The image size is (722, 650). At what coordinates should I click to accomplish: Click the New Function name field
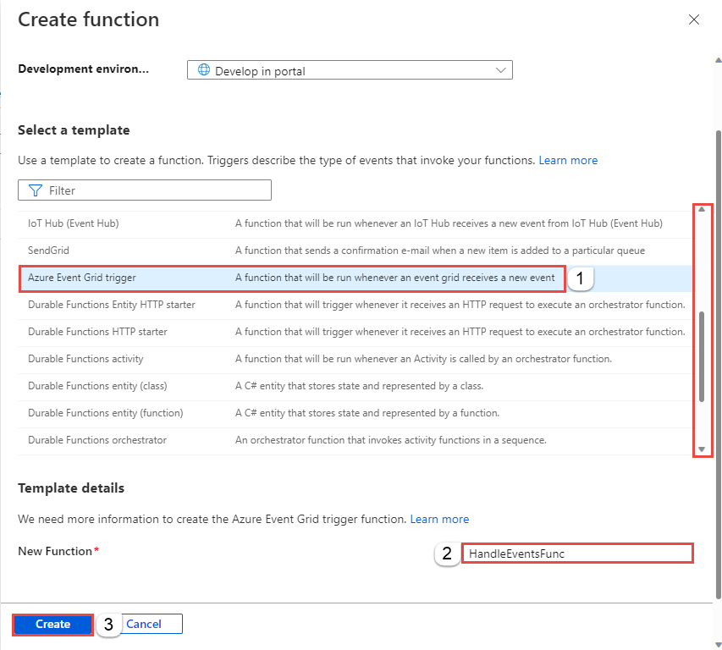coord(576,554)
